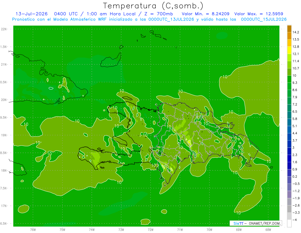Click the title "Temperatura (C,somb.)"

click(153, 6)
